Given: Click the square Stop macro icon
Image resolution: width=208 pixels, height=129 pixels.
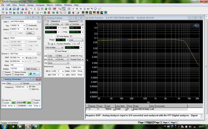Looking at the screenshot, I should [81, 9].
